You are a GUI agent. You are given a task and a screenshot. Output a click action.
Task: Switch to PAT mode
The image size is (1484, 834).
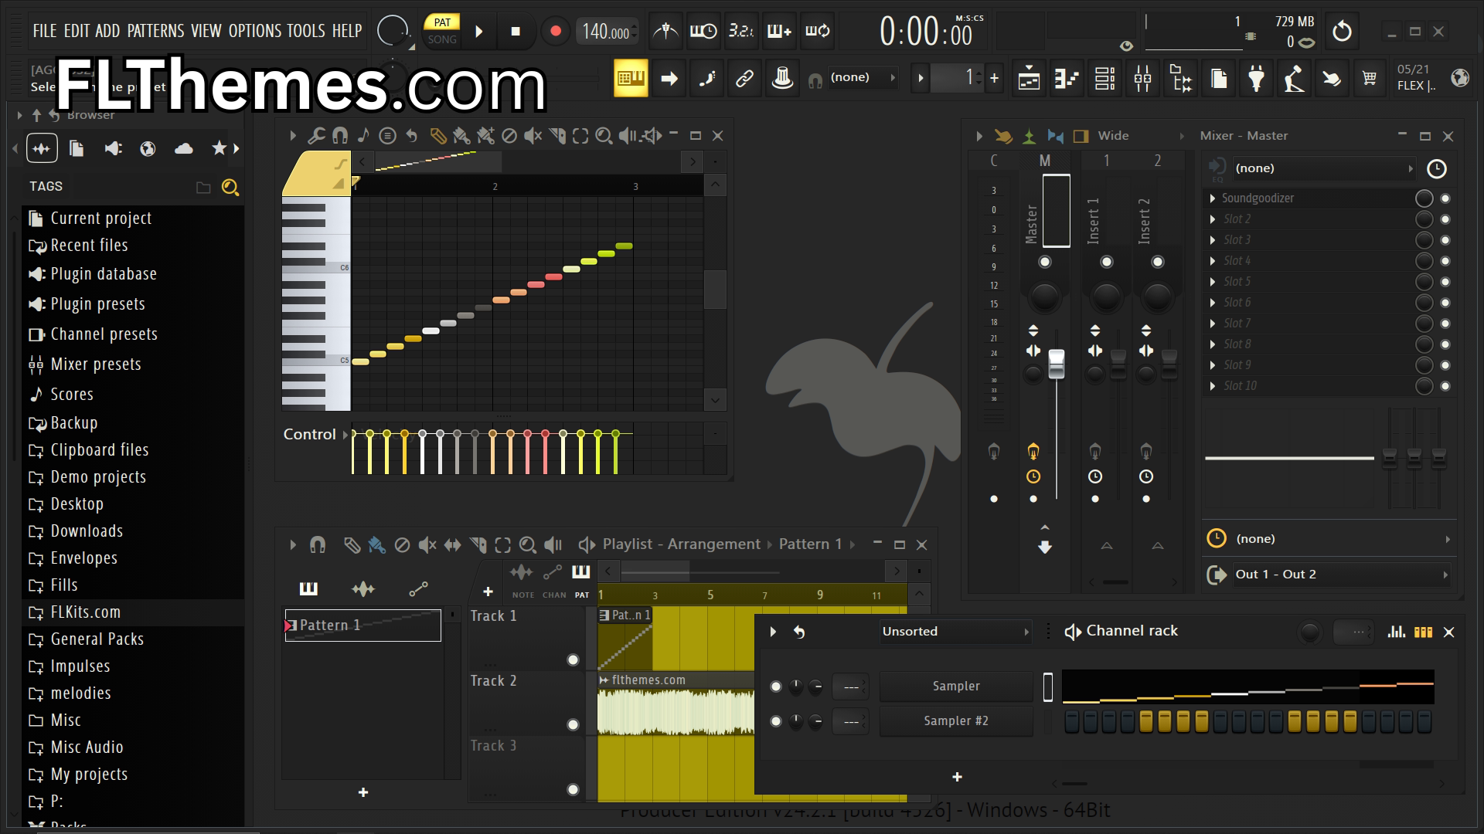(x=442, y=22)
